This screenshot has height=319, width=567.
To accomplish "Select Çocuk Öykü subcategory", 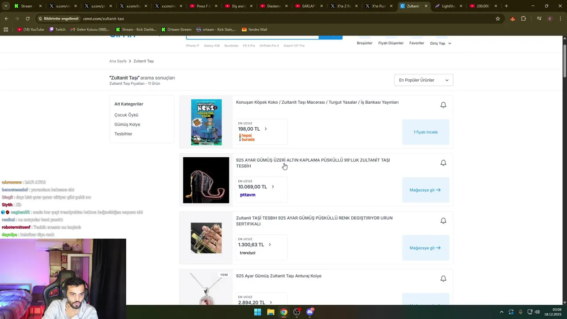I will [x=126, y=115].
